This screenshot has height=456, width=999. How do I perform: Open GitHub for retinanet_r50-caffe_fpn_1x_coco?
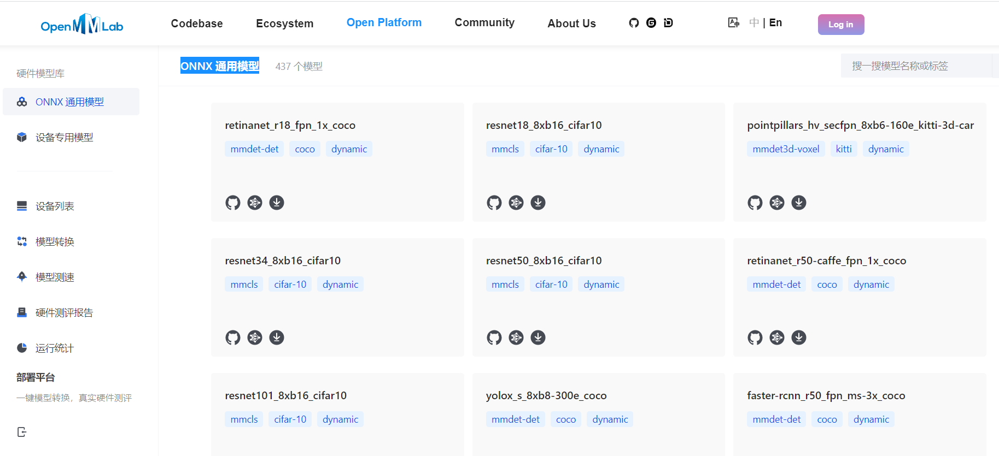pyautogui.click(x=755, y=337)
